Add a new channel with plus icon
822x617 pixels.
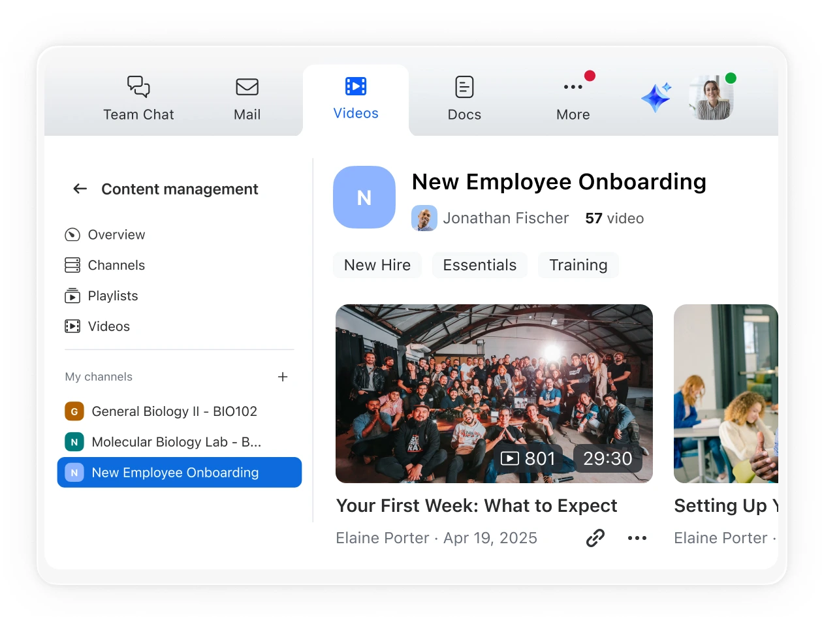[x=283, y=377]
